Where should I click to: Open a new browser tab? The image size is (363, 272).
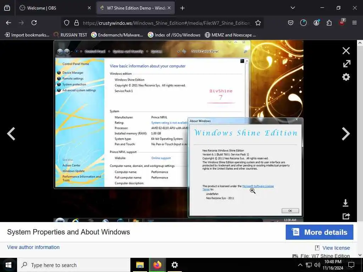click(x=183, y=8)
